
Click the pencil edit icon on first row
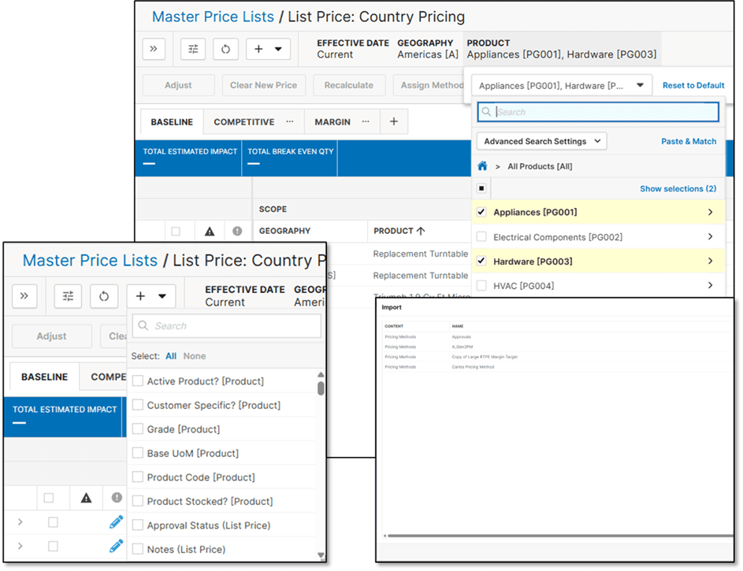(x=116, y=521)
